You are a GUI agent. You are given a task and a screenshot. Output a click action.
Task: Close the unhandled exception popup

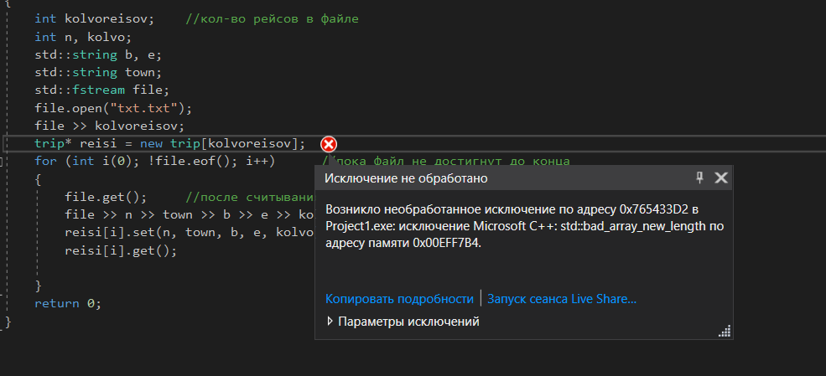point(720,178)
